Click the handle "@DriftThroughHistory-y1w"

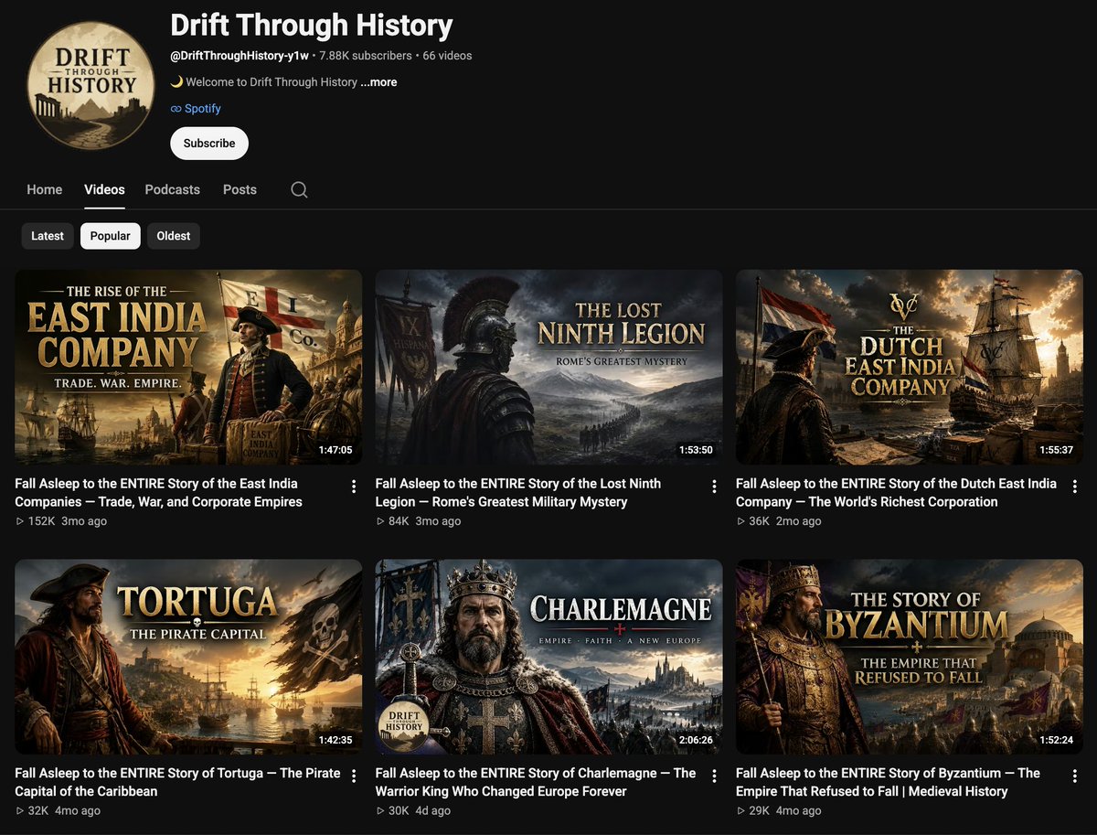coord(240,56)
